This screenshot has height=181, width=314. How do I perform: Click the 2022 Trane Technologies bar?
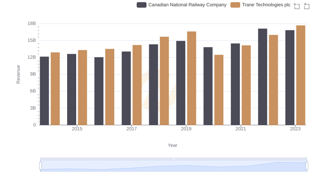[x=273, y=80]
